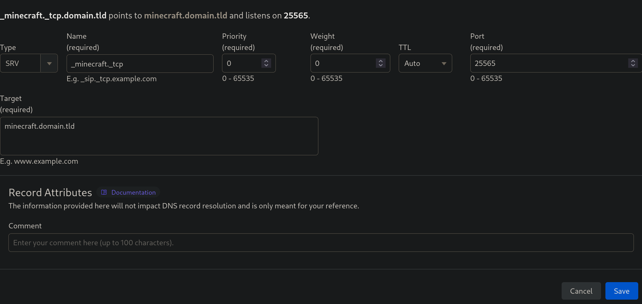The height and width of the screenshot is (304, 642).
Task: Click the 0 - 65535 hint under Weight
Action: pyautogui.click(x=326, y=78)
